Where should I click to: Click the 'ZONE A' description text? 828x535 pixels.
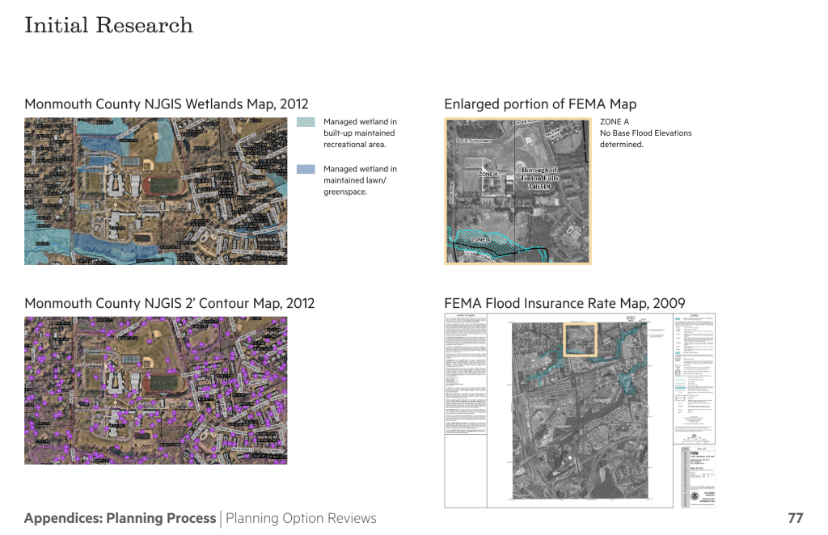[x=645, y=133]
